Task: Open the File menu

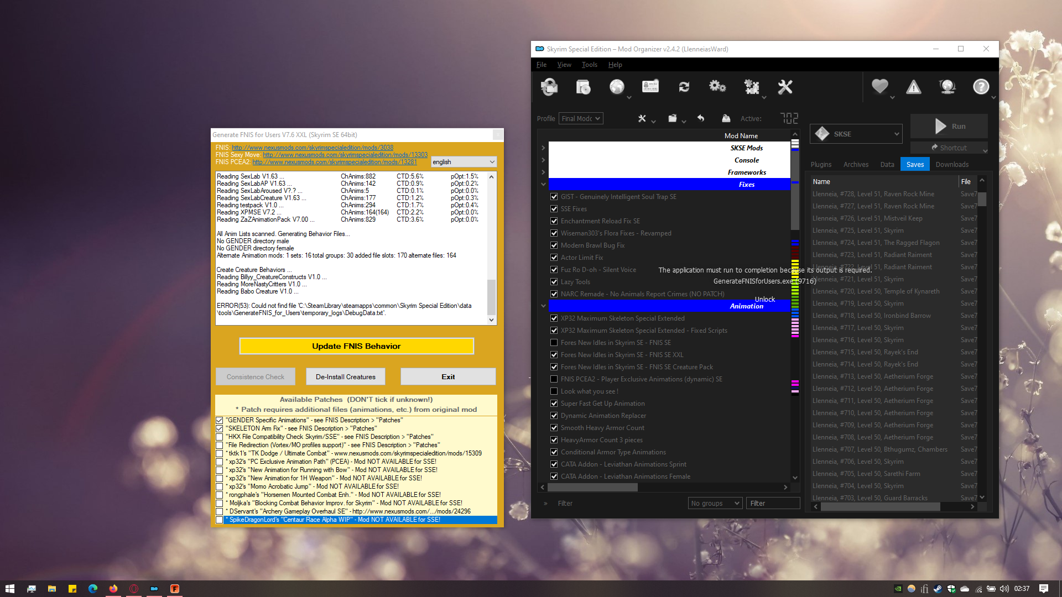Action: (x=542, y=65)
